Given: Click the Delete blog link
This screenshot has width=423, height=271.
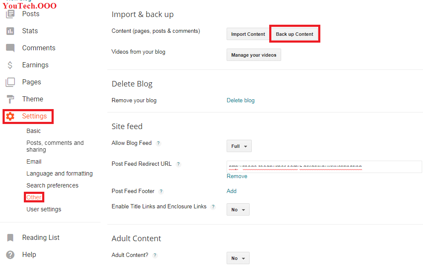Looking at the screenshot, I should (241, 101).
